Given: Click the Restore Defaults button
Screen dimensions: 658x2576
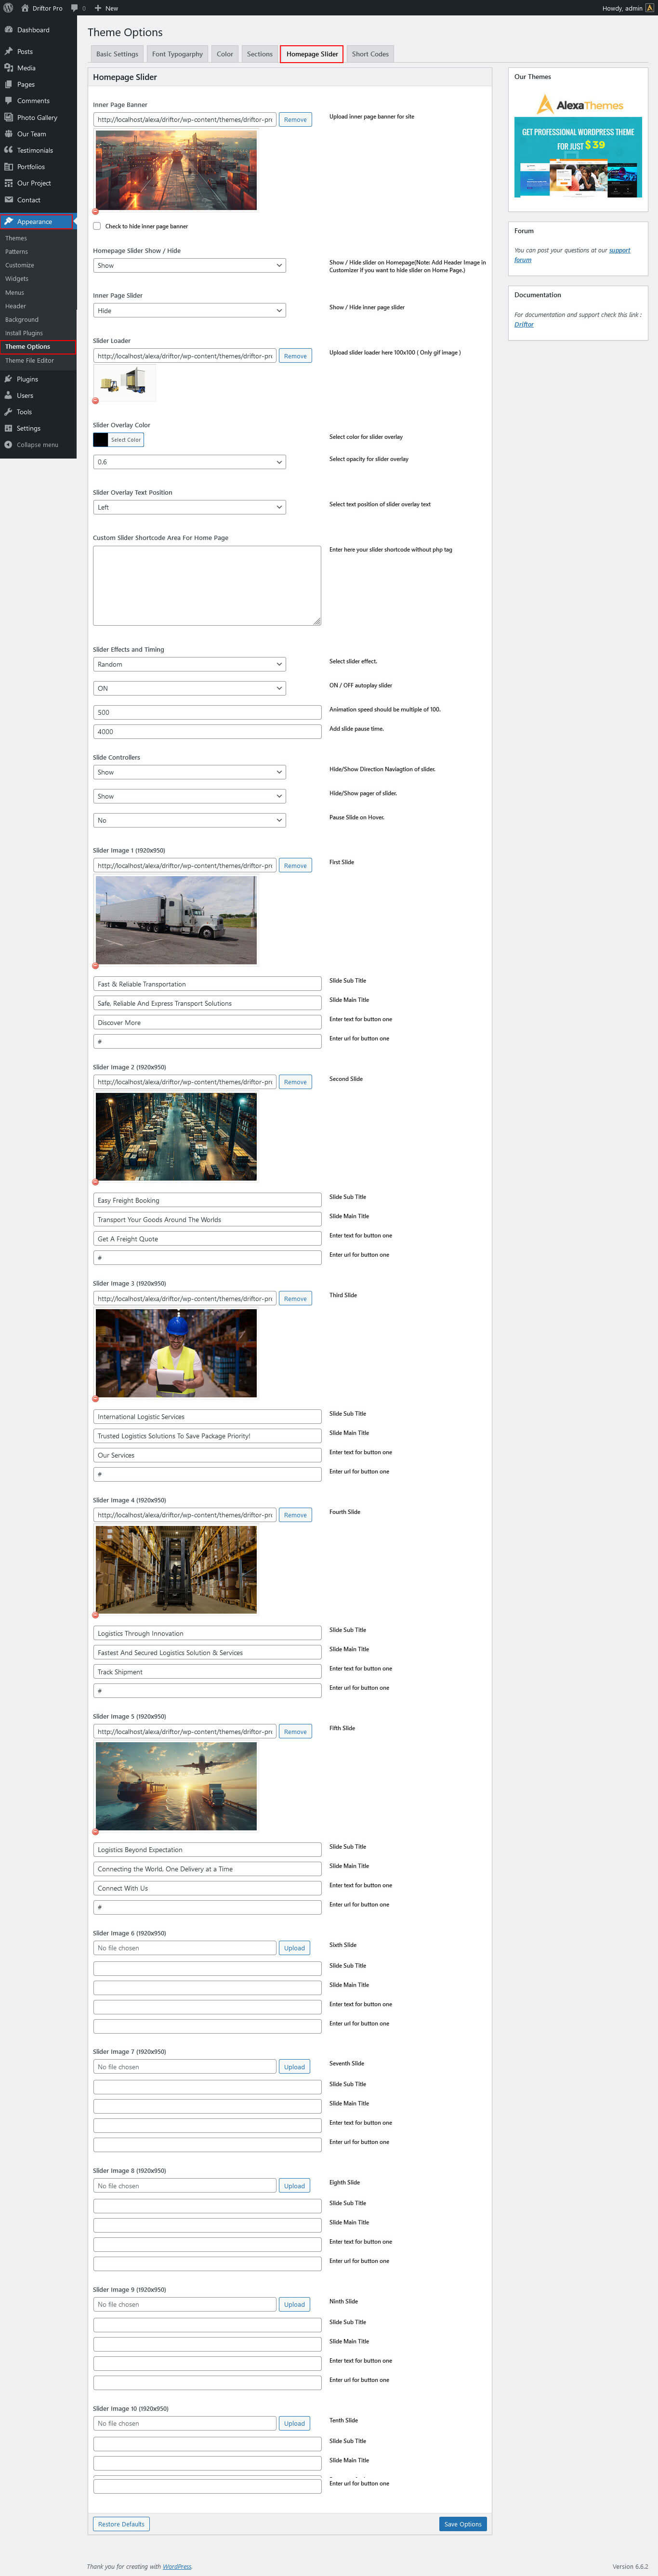Looking at the screenshot, I should pos(121,2524).
